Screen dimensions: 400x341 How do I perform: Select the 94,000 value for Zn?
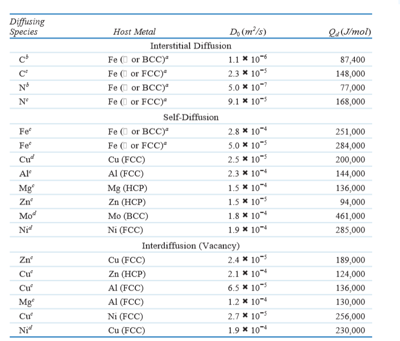[353, 202]
